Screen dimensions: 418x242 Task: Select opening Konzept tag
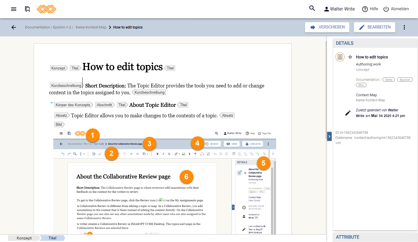pos(59,68)
